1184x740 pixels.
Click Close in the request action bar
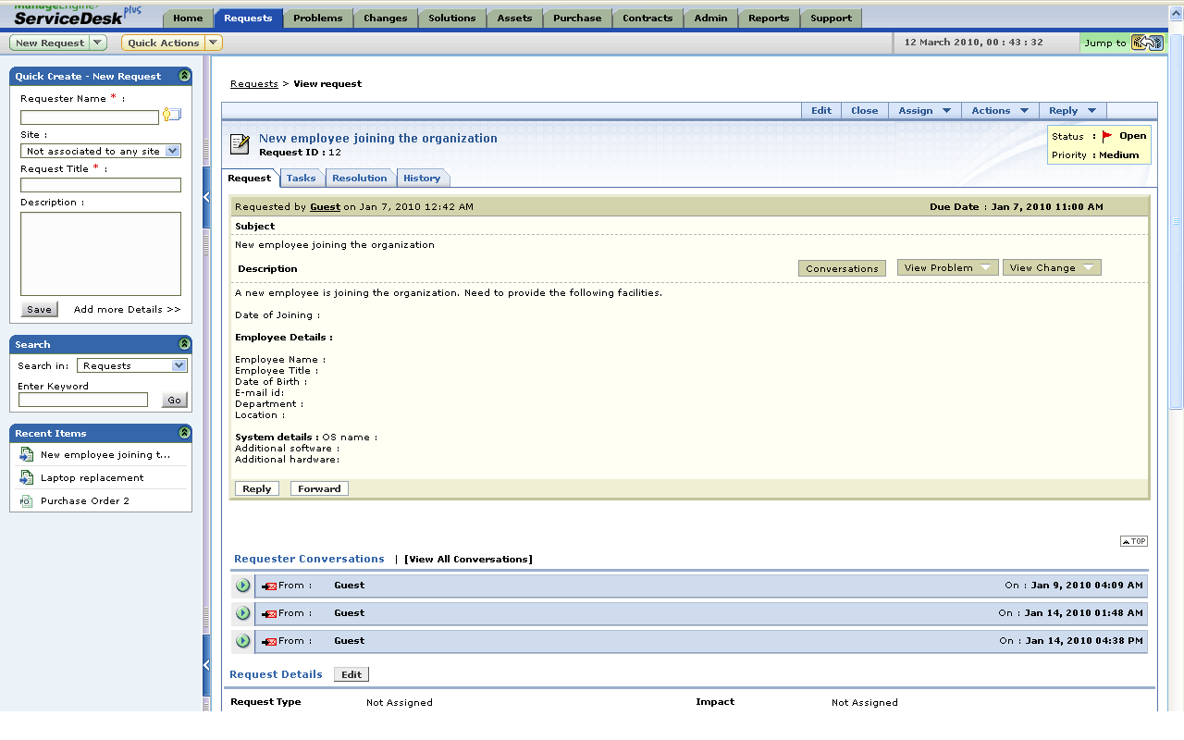coord(865,110)
